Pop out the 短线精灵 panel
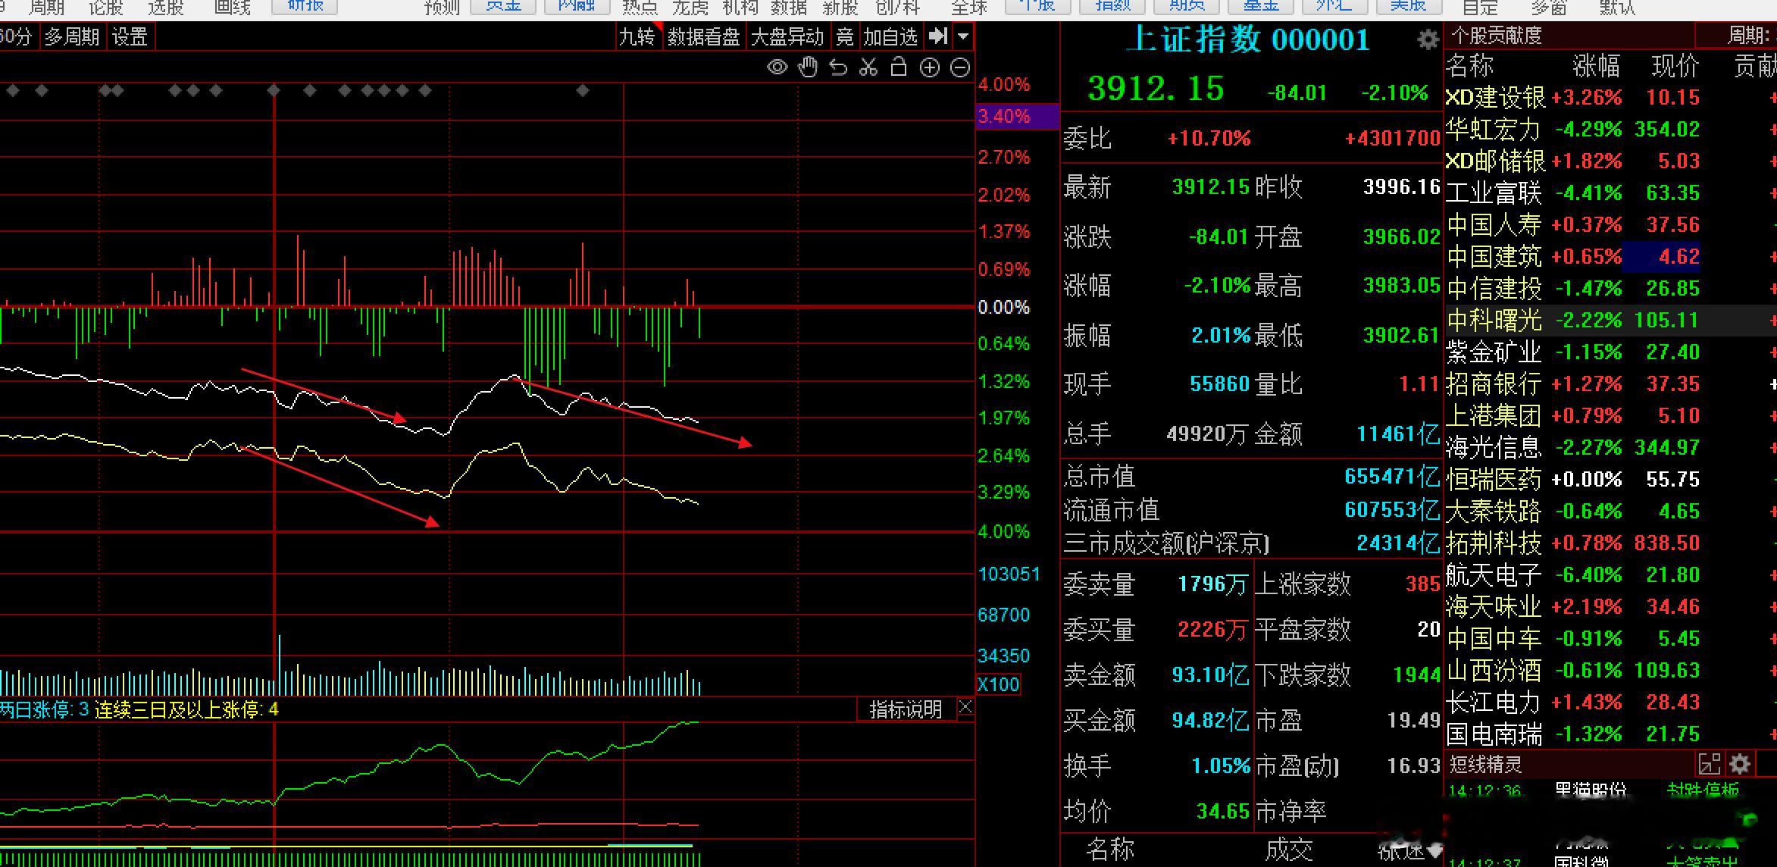 (1710, 764)
